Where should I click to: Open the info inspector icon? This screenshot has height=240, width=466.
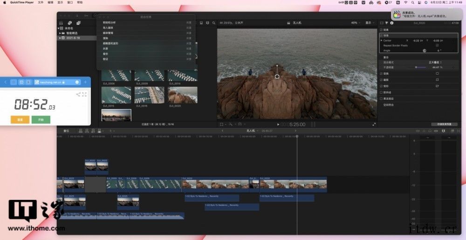click(392, 23)
